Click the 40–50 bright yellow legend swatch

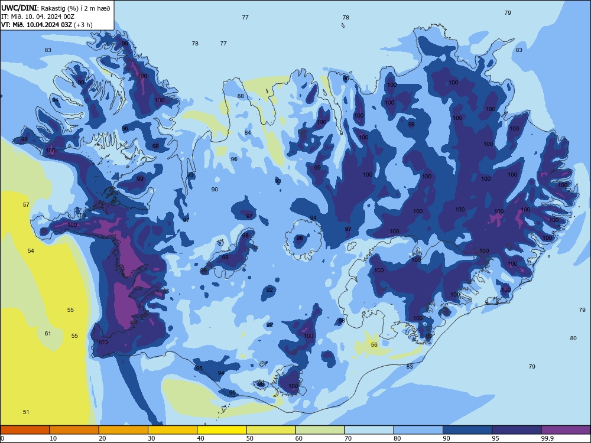(222, 430)
